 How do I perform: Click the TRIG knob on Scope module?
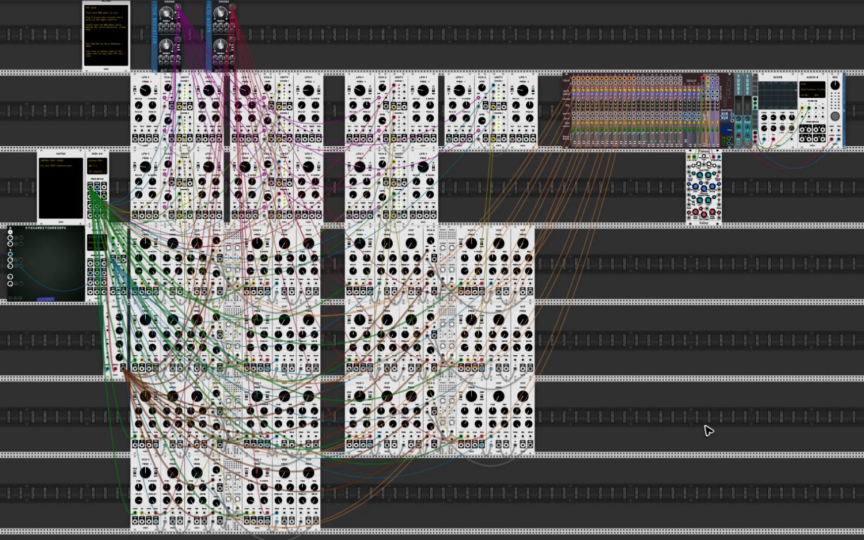pos(792,117)
